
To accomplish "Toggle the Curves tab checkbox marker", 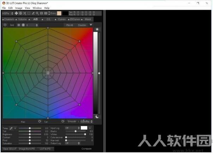I will pos(55,20).
